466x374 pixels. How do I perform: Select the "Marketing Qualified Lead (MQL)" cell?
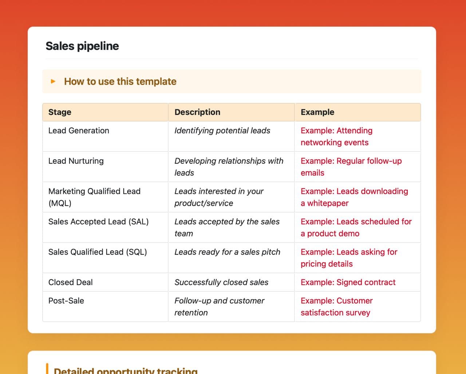tap(94, 197)
